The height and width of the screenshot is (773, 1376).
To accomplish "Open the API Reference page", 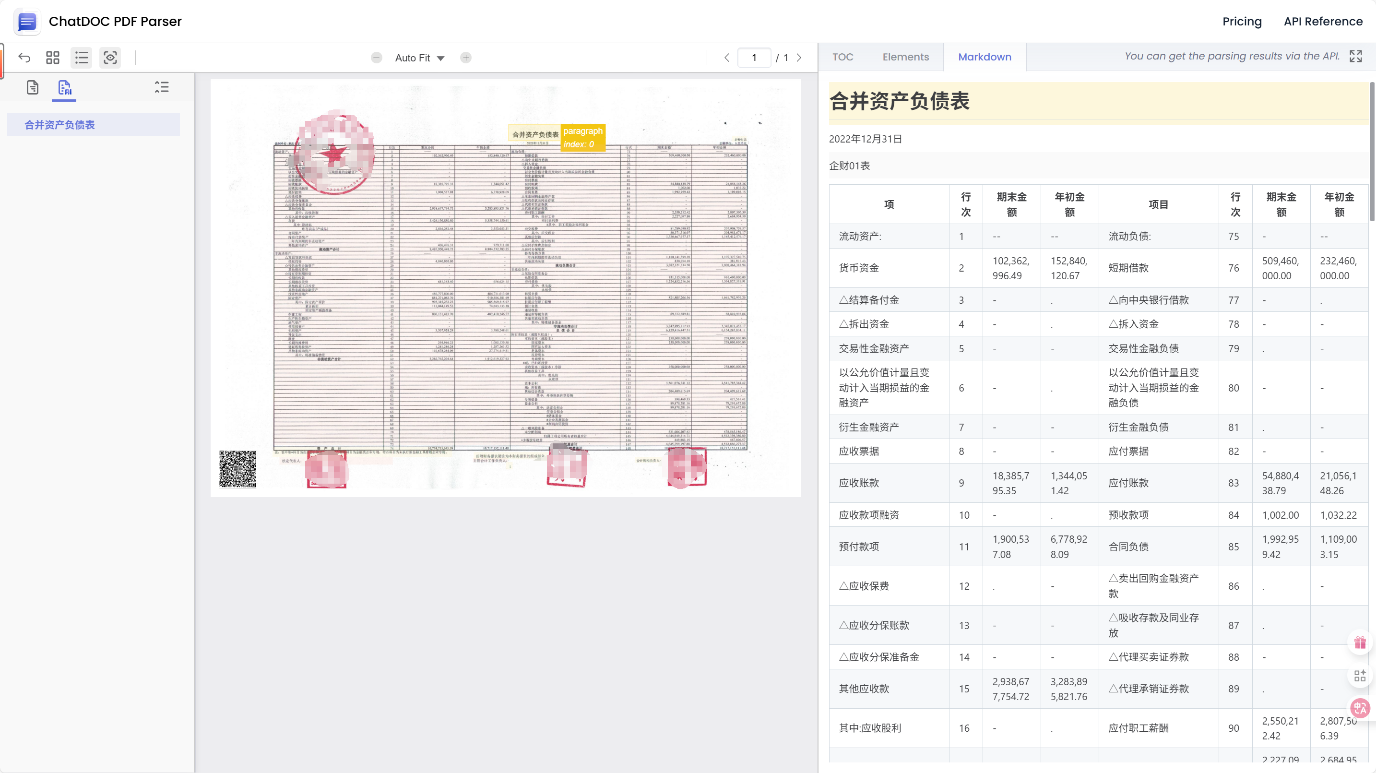I will pos(1323,22).
